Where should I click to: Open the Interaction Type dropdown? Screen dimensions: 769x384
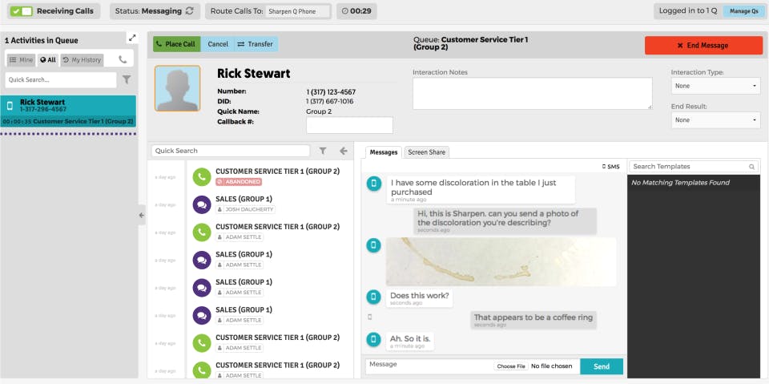(x=715, y=86)
